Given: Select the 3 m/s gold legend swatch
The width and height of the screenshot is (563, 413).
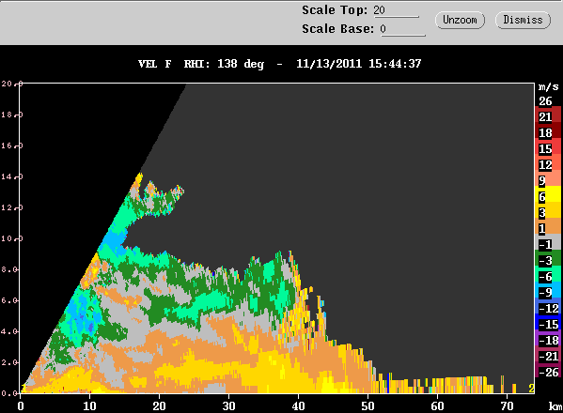Looking at the screenshot, I should (x=548, y=210).
